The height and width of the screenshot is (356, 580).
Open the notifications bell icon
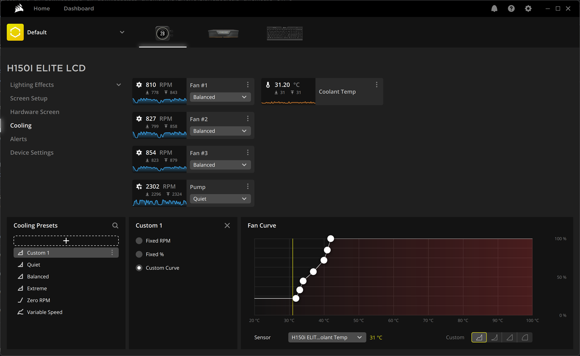pos(494,9)
